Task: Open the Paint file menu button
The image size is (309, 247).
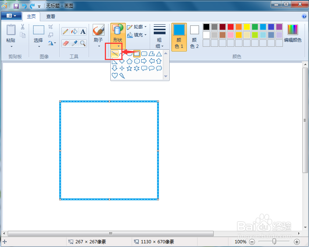Action: click(x=11, y=16)
